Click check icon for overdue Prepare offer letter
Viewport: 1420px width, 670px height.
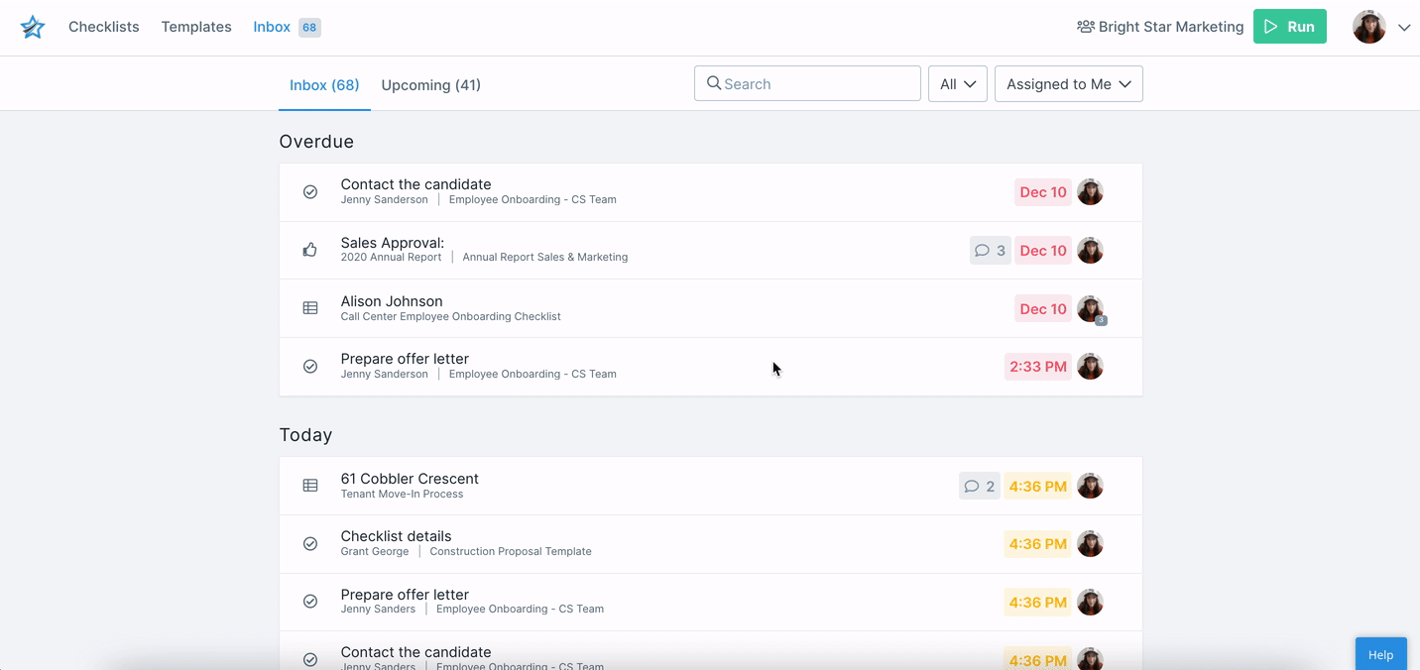[310, 367]
